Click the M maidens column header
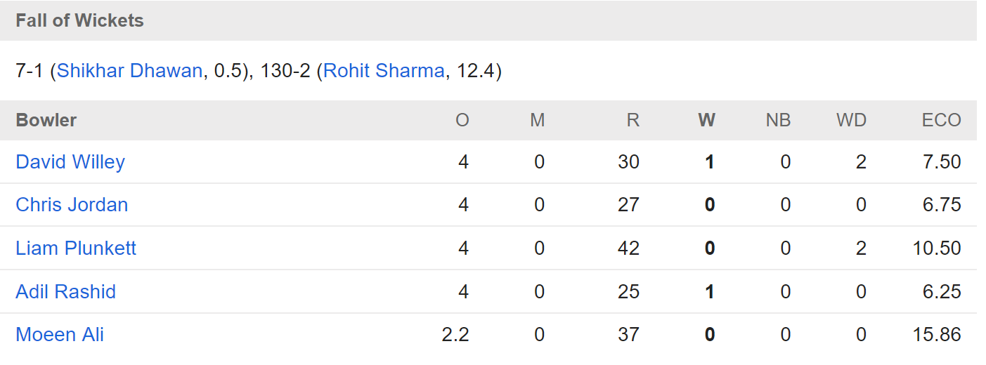The height and width of the screenshot is (365, 986). click(x=537, y=120)
